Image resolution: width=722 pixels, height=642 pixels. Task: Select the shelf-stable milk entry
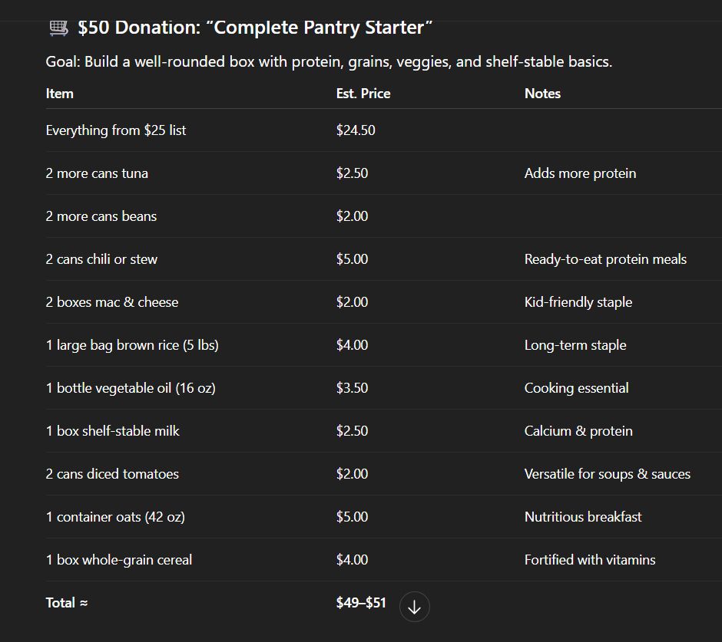[x=111, y=430]
